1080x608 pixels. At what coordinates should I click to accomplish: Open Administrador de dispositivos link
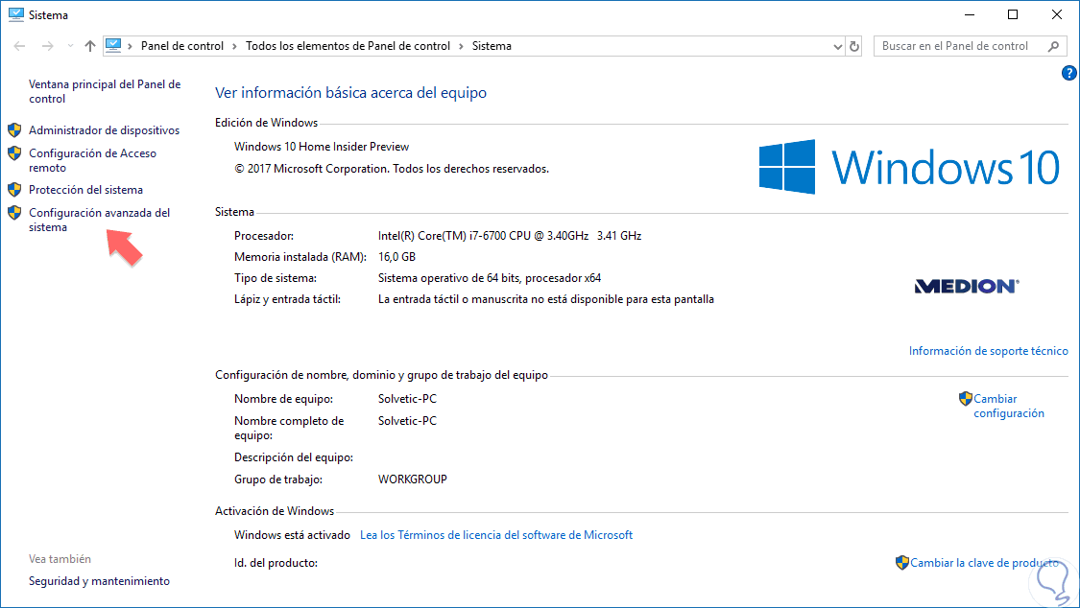click(x=104, y=130)
